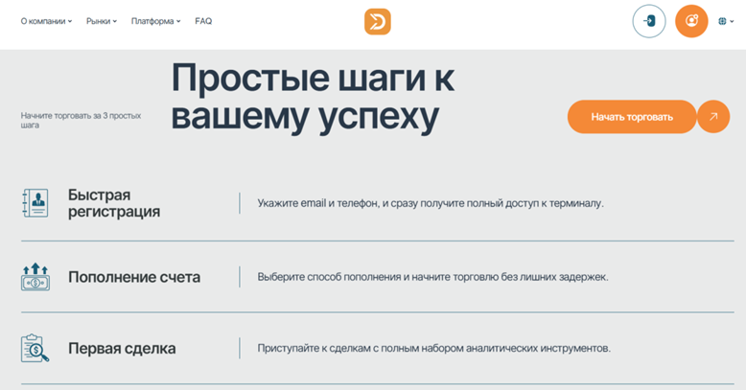Screen dimensions: 746x390
Task: Click the login arrow icon
Action: 649,21
